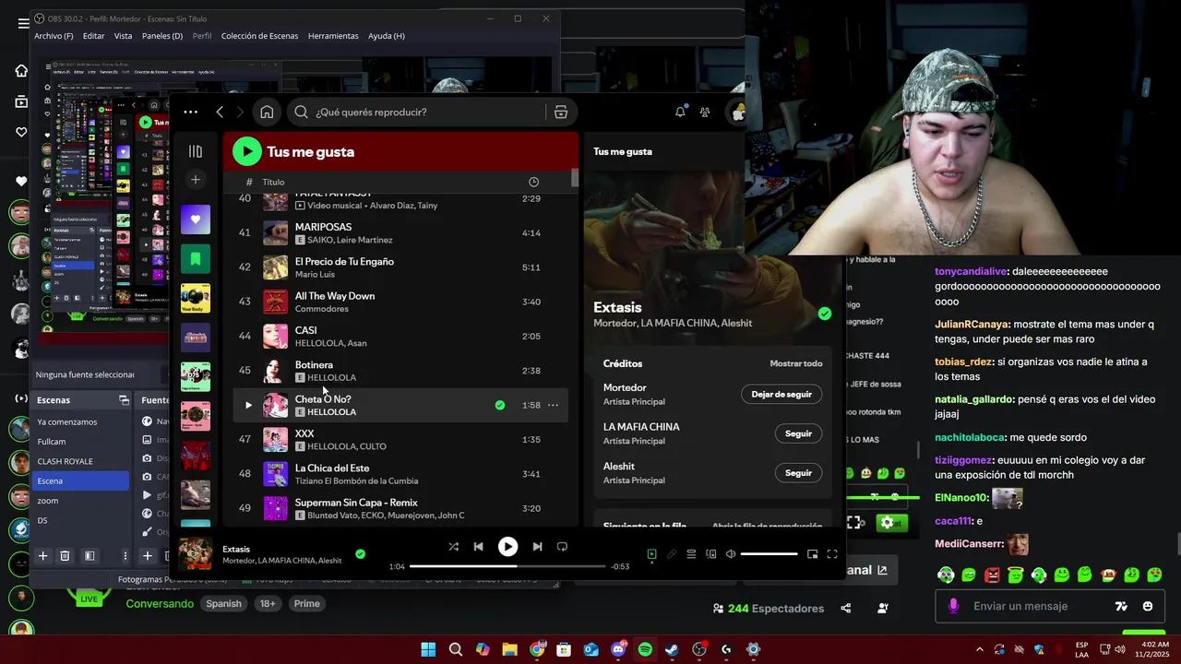Open Windows Start menu
Screen dimensions: 1181x664
pos(428,649)
